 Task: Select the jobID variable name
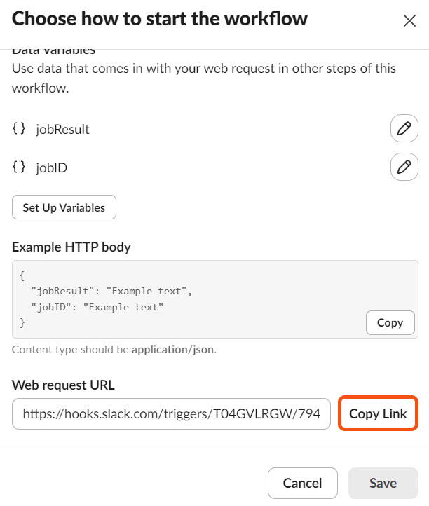(x=52, y=167)
